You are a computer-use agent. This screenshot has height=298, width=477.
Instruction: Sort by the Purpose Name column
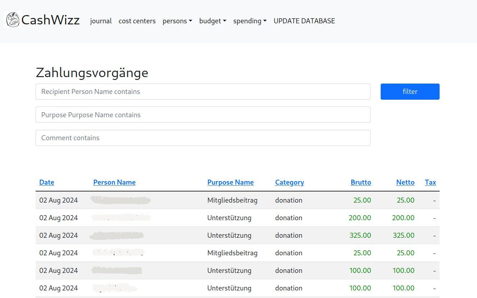pyautogui.click(x=230, y=182)
